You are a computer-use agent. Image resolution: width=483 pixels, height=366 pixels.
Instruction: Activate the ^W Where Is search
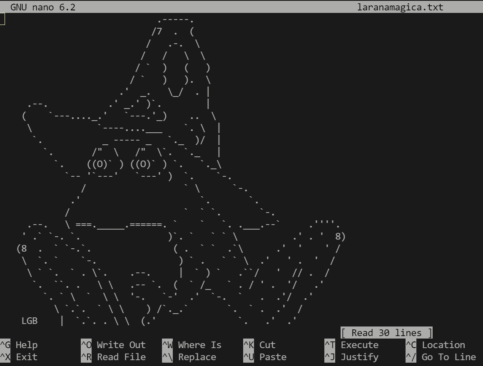(192, 345)
